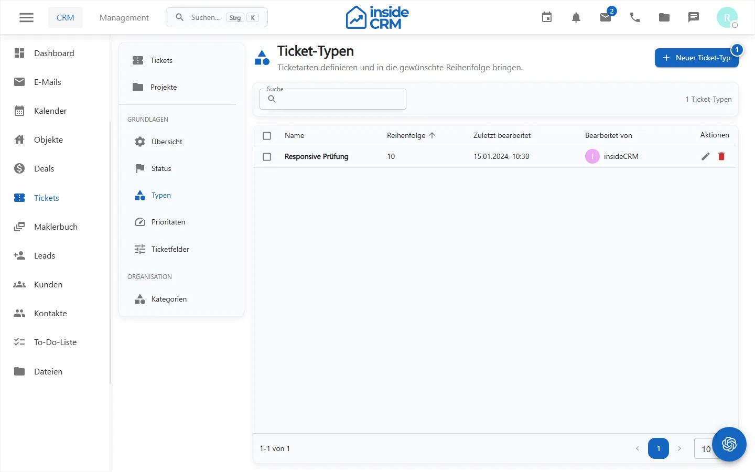
Task: Go to next page chevron
Action: pos(679,448)
